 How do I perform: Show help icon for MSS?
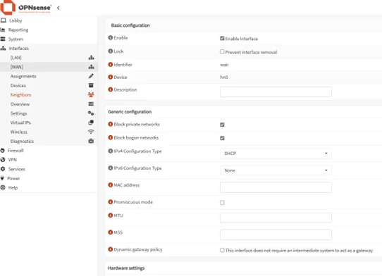pyautogui.click(x=111, y=232)
